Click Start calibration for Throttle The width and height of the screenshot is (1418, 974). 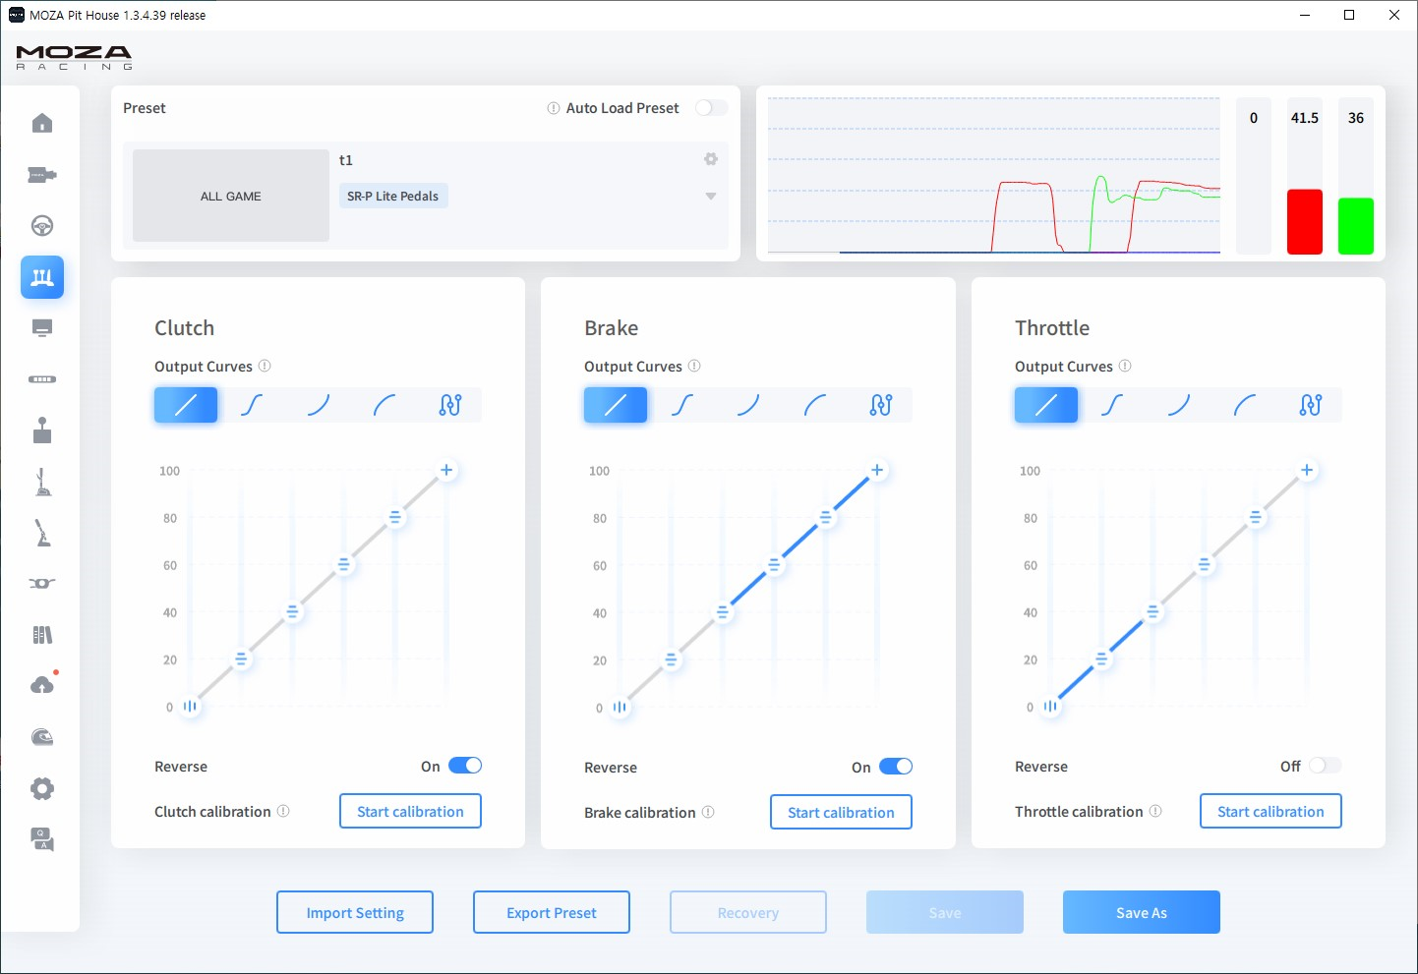[1270, 811]
